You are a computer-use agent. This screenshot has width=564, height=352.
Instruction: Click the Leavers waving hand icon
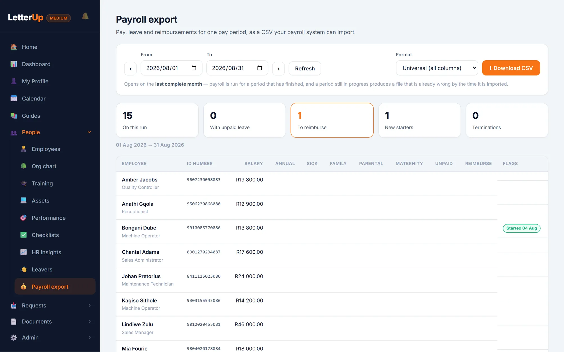point(23,269)
